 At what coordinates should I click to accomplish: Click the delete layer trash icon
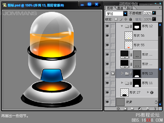click(155, 109)
